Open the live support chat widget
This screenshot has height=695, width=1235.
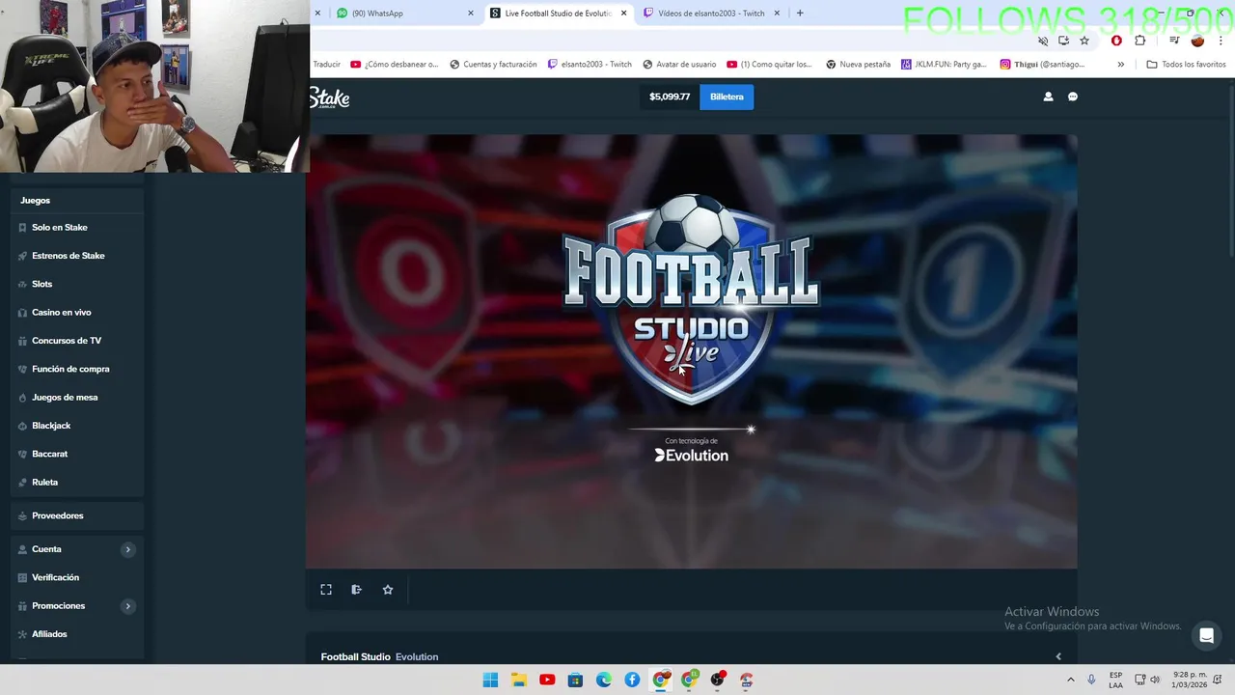coord(1206,635)
